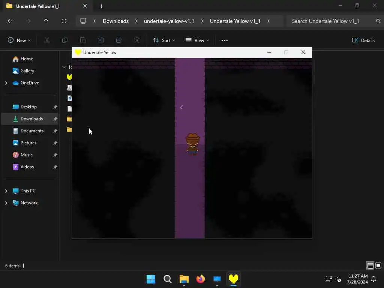
Task: Open the View dropdown
Action: point(197,40)
